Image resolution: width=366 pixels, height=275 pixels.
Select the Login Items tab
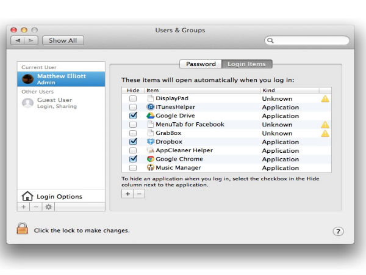[x=246, y=64]
